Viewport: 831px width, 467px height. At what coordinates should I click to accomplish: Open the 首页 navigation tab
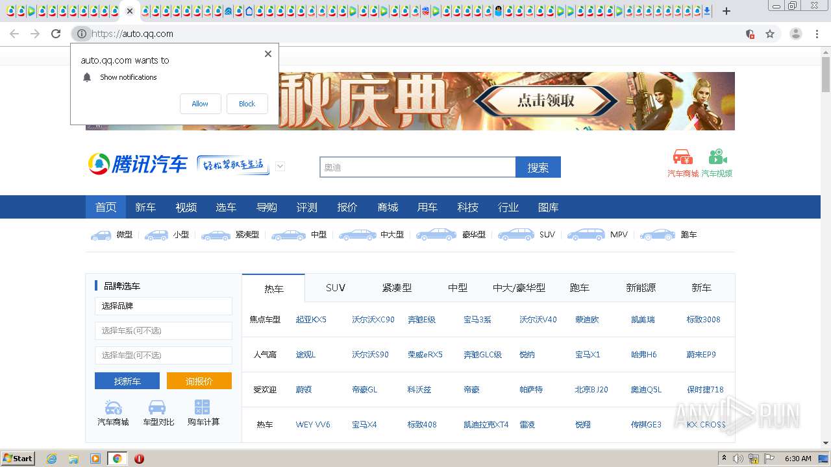(106, 207)
